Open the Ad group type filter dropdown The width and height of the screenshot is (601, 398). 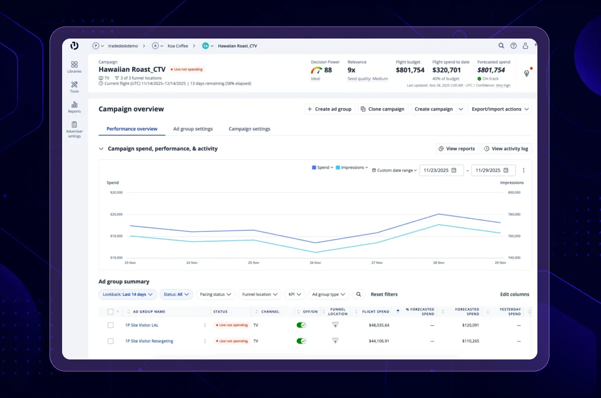click(329, 294)
